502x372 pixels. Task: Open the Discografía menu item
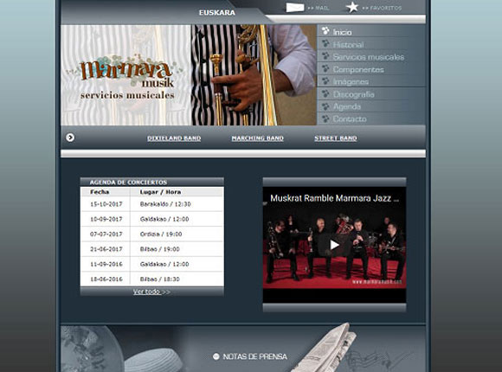[353, 94]
